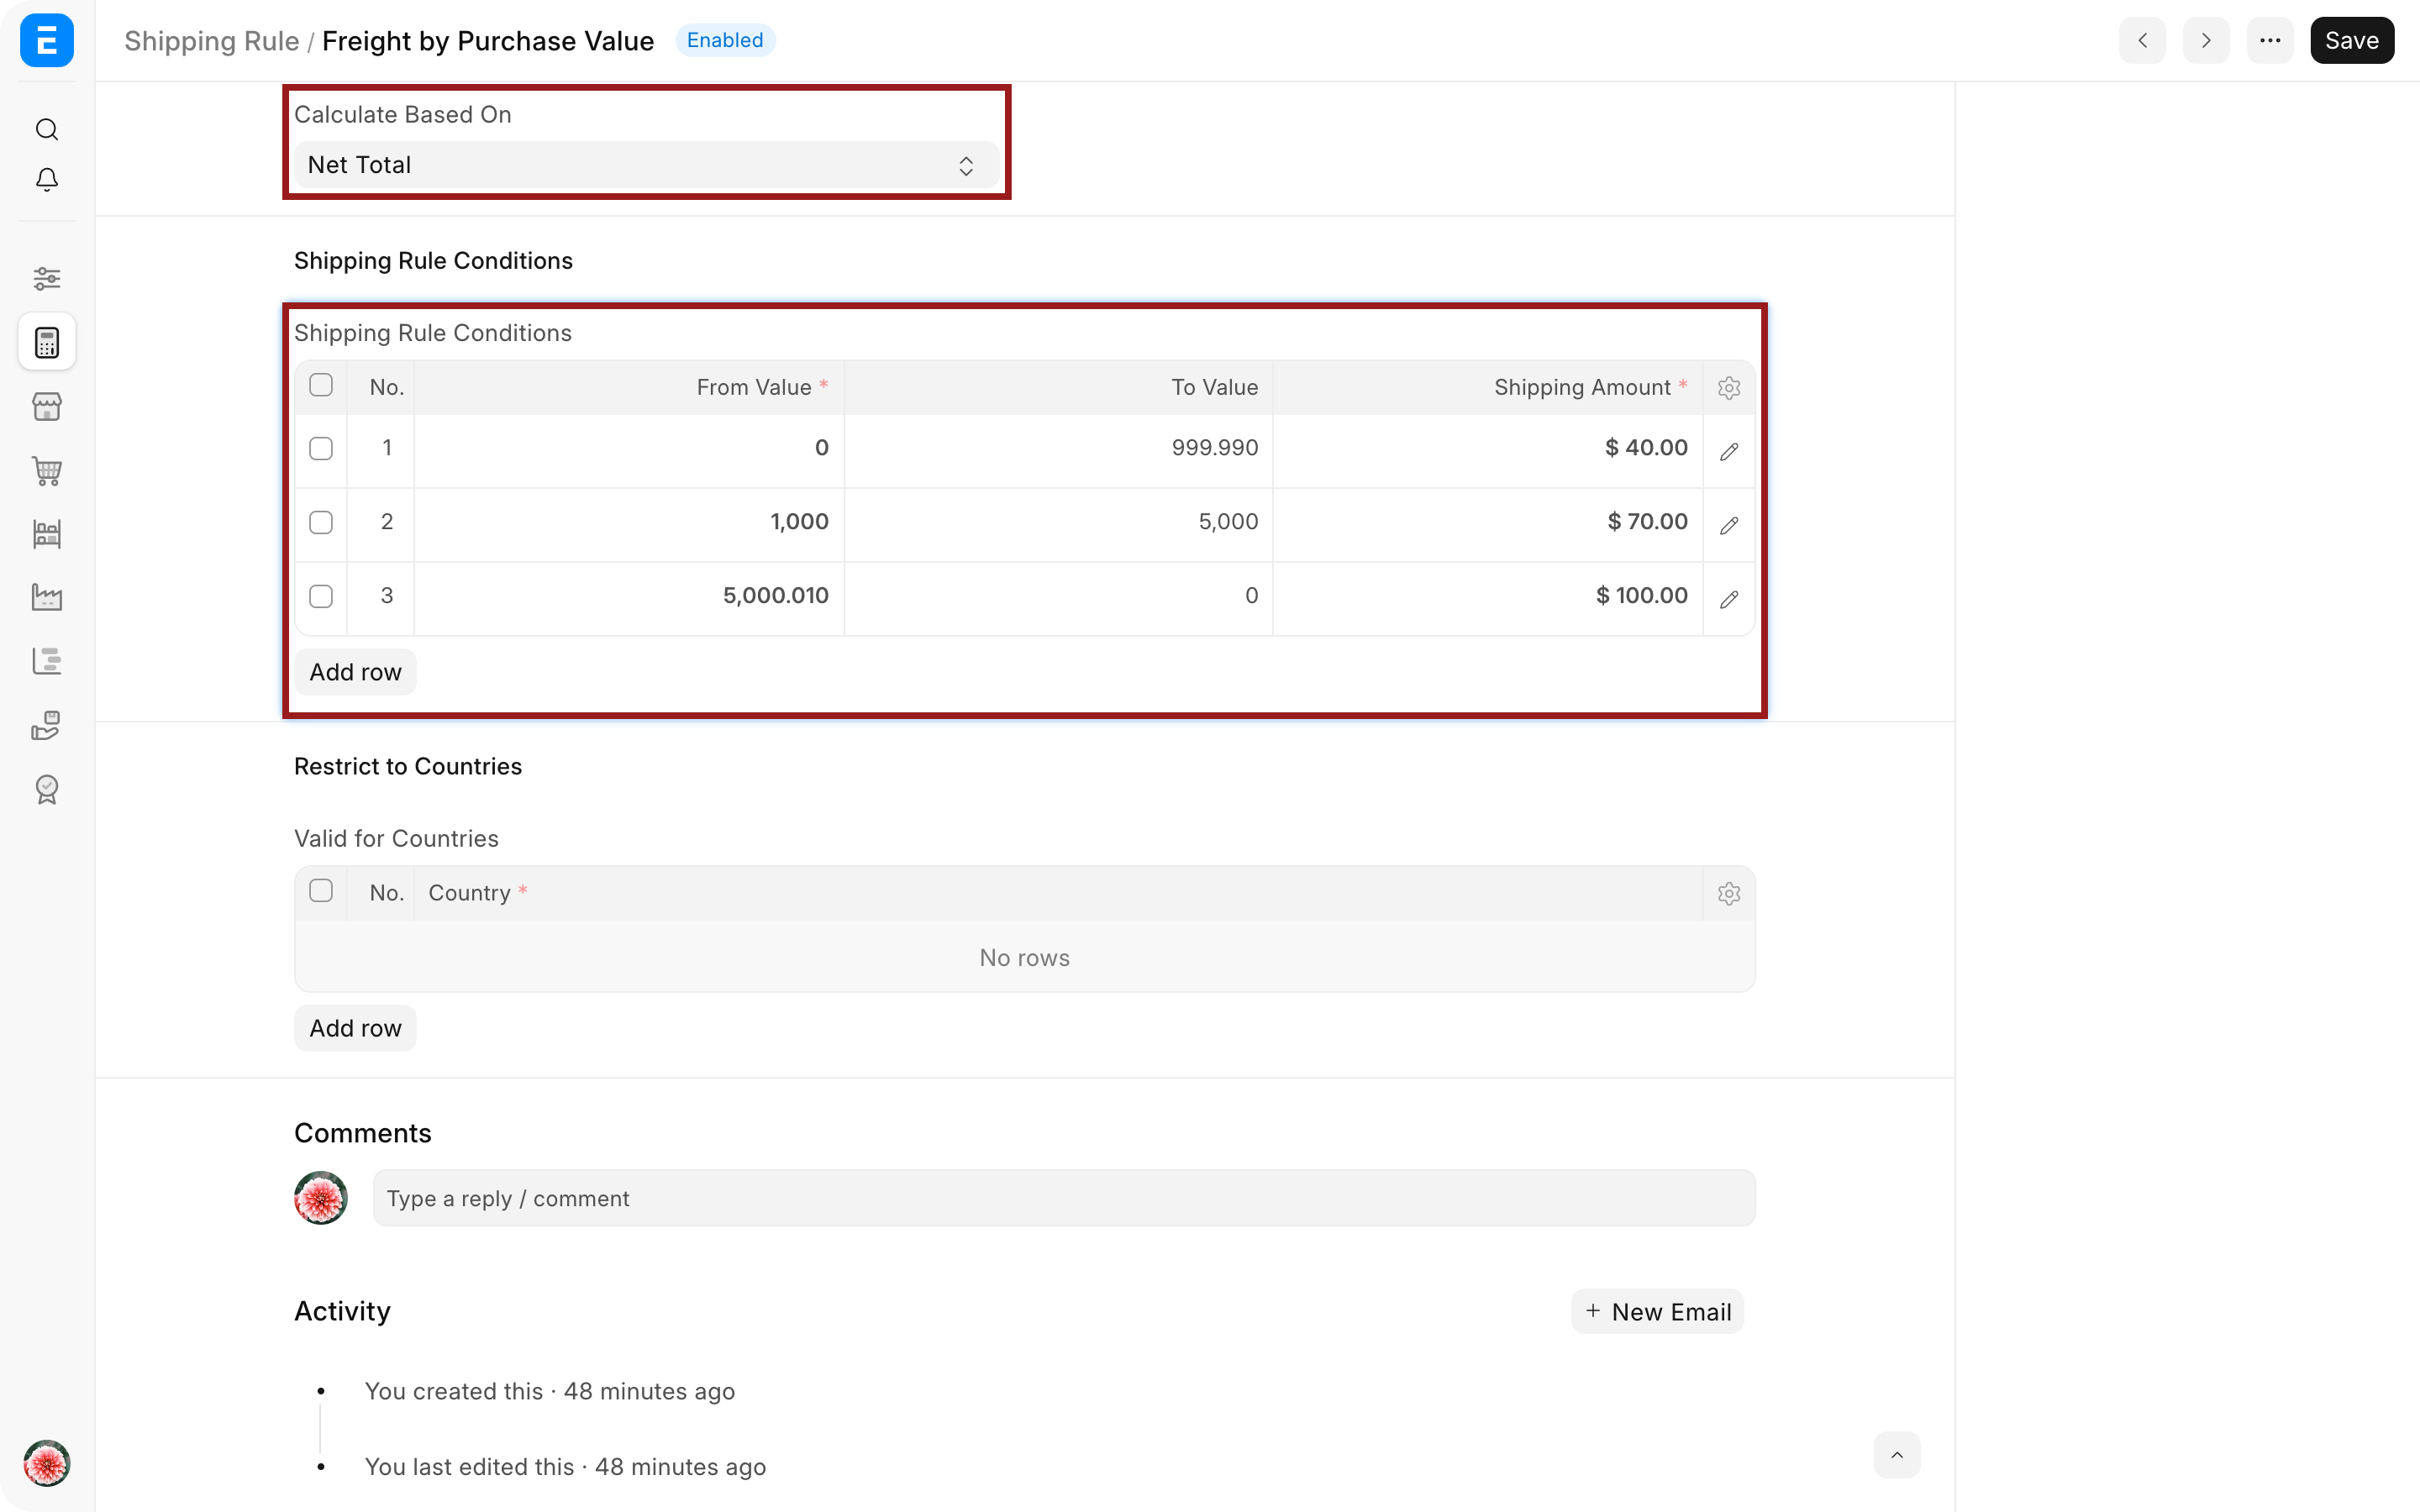Edit the $ 70.00 row pencil icon

point(1729,526)
